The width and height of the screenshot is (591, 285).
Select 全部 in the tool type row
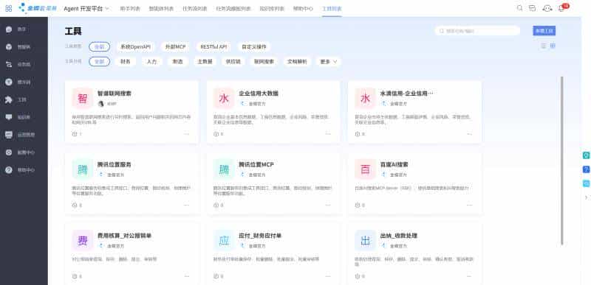[100, 47]
